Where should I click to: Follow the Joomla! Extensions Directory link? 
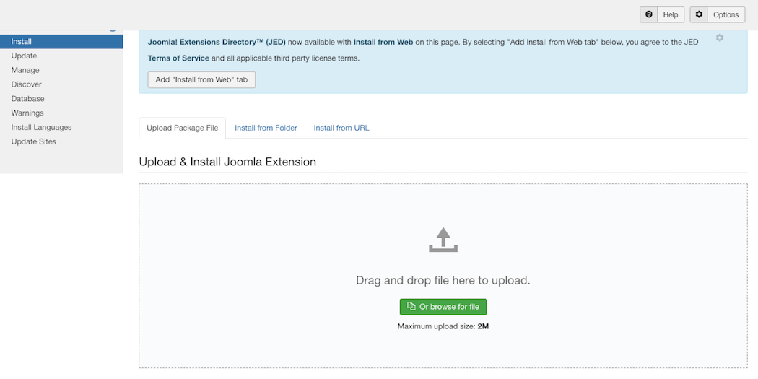216,42
